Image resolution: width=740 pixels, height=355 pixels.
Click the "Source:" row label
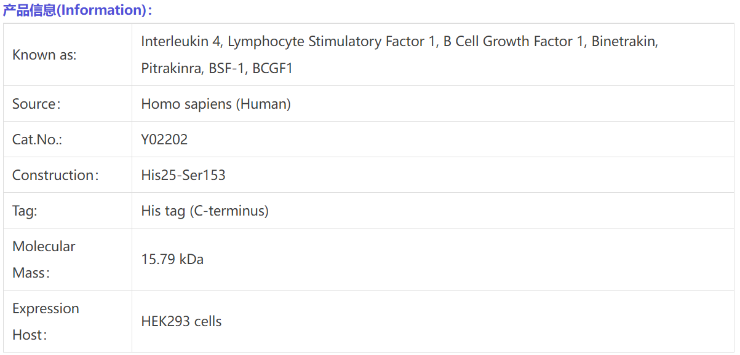pyautogui.click(x=36, y=104)
